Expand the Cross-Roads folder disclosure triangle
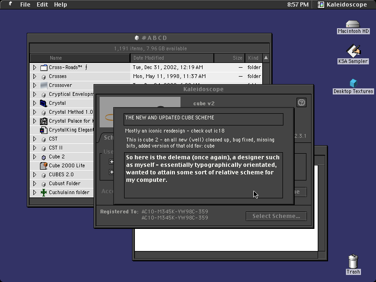376x282 pixels. point(35,67)
